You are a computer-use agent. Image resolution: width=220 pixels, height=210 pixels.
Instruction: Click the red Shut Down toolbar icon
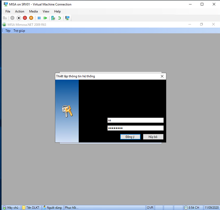coord(25,18)
